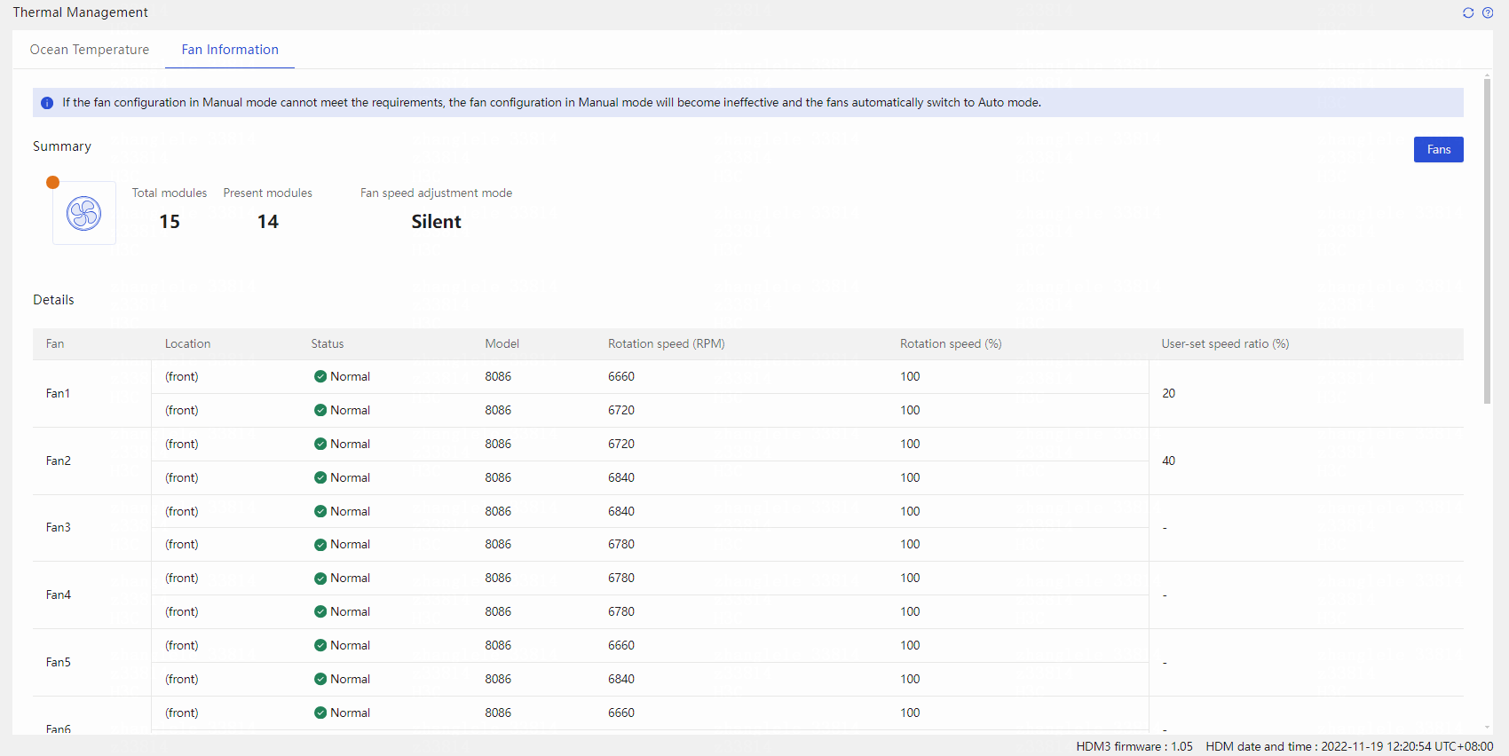The image size is (1509, 756).
Task: Click the Rotation speed (RPM) column header
Action: (x=667, y=343)
